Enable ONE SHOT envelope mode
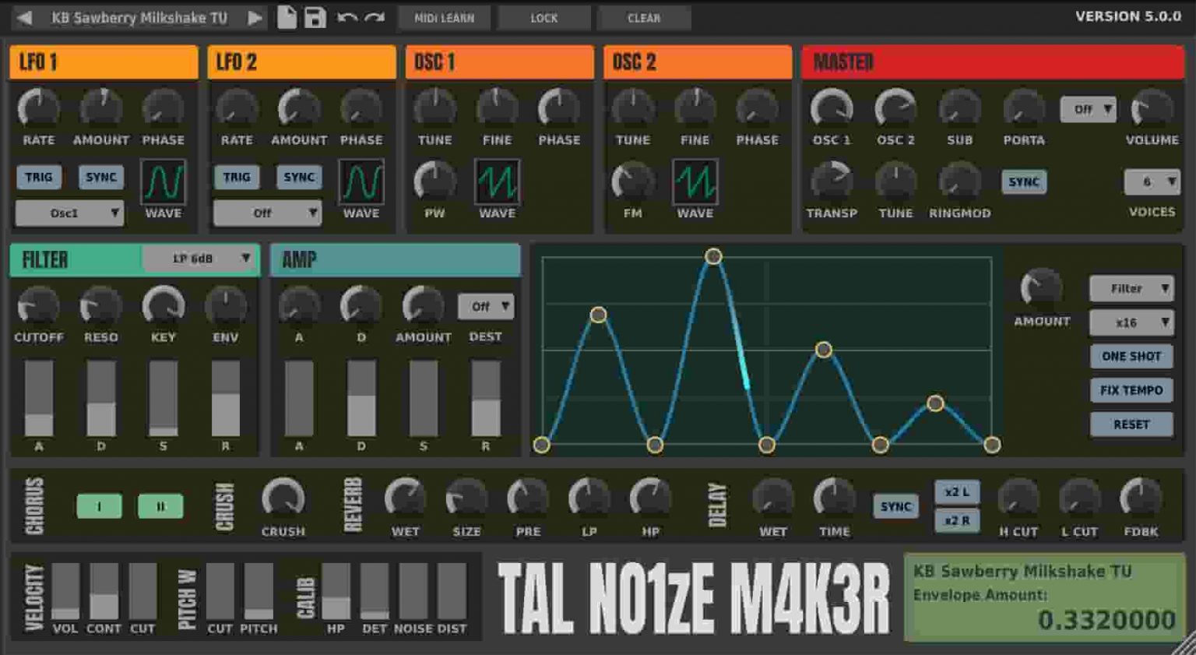 coord(1131,356)
